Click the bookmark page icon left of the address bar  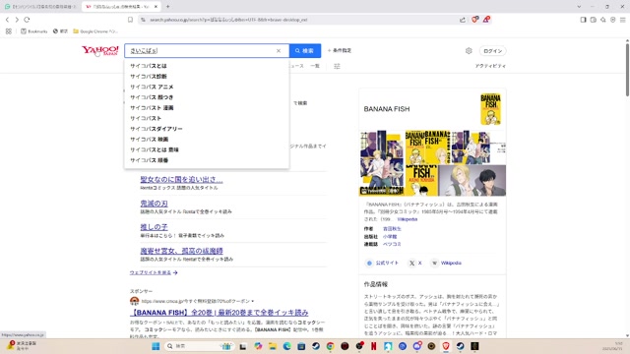point(130,20)
